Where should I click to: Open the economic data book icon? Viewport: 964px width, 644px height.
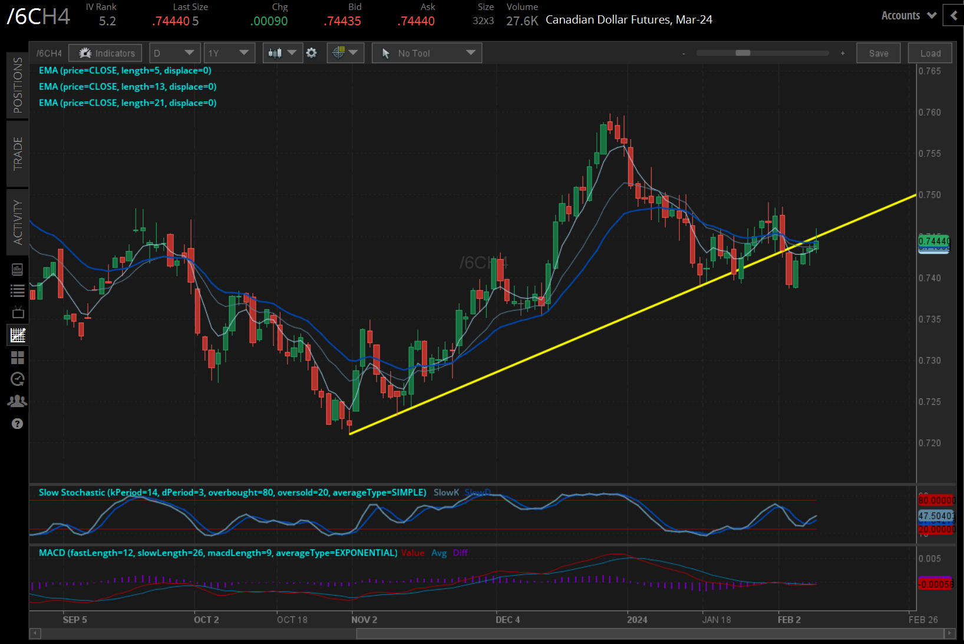pos(18,269)
